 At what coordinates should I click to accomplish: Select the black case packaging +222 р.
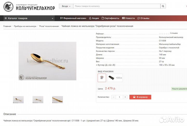(115, 78)
